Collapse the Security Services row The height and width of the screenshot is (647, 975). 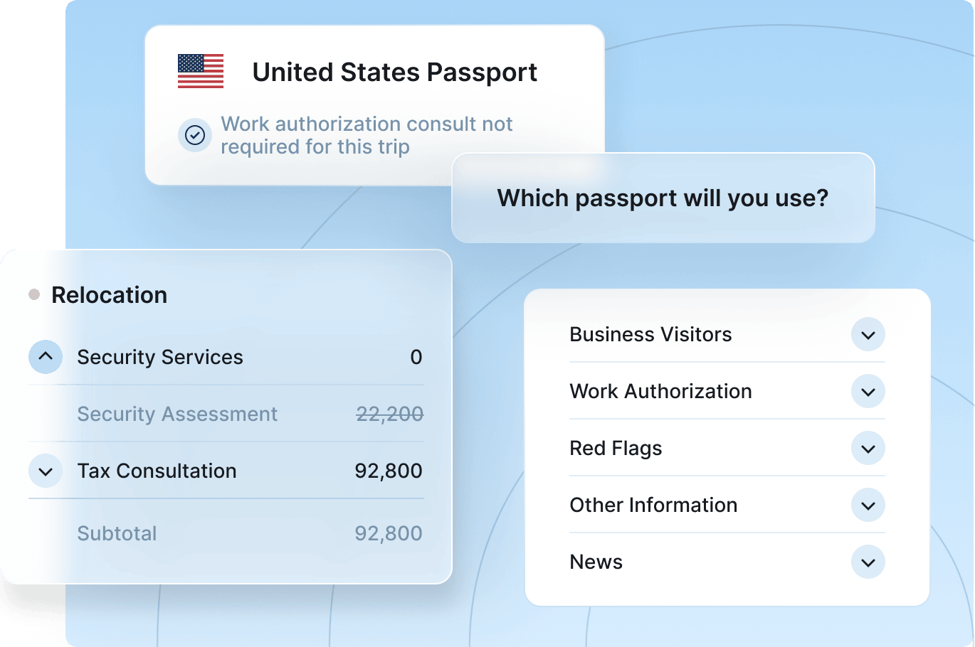[46, 357]
